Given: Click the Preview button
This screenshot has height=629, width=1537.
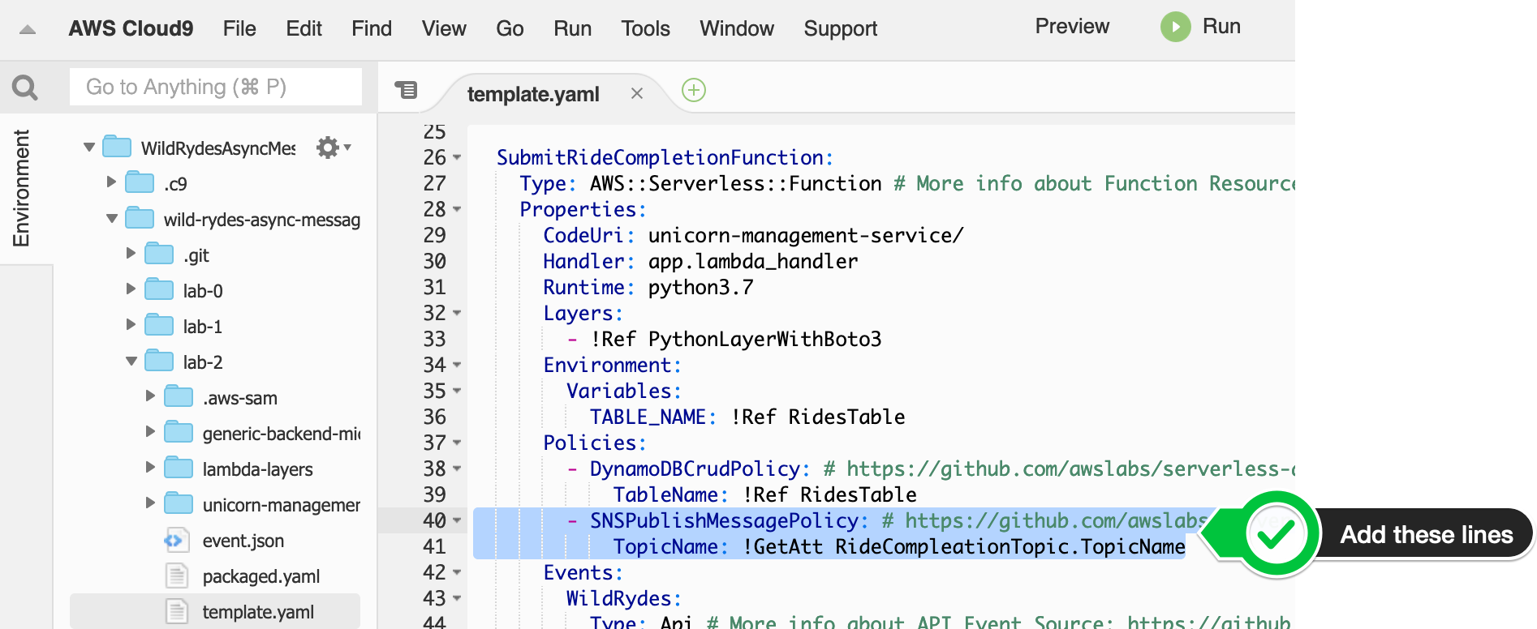Looking at the screenshot, I should pos(1072,27).
